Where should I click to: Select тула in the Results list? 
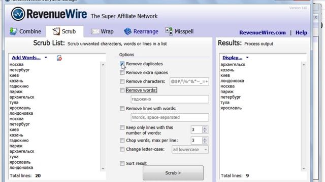pos(225,103)
